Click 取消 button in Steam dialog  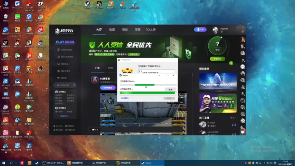click(170, 90)
